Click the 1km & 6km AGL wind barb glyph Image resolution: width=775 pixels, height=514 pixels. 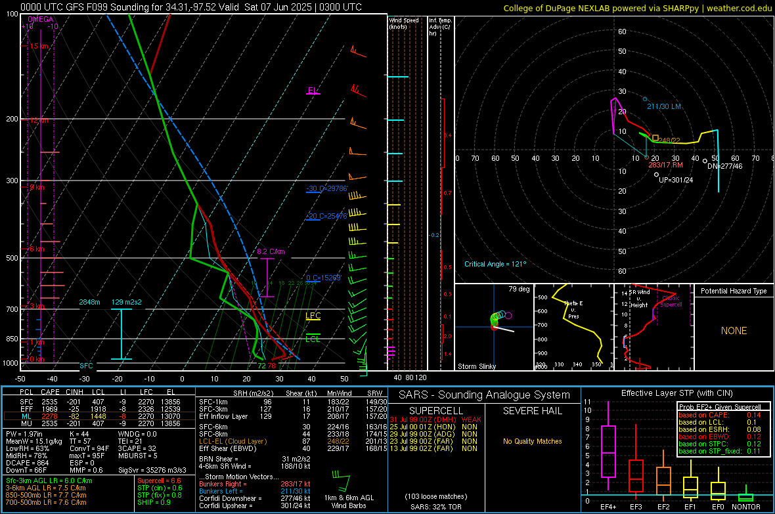pos(342,482)
